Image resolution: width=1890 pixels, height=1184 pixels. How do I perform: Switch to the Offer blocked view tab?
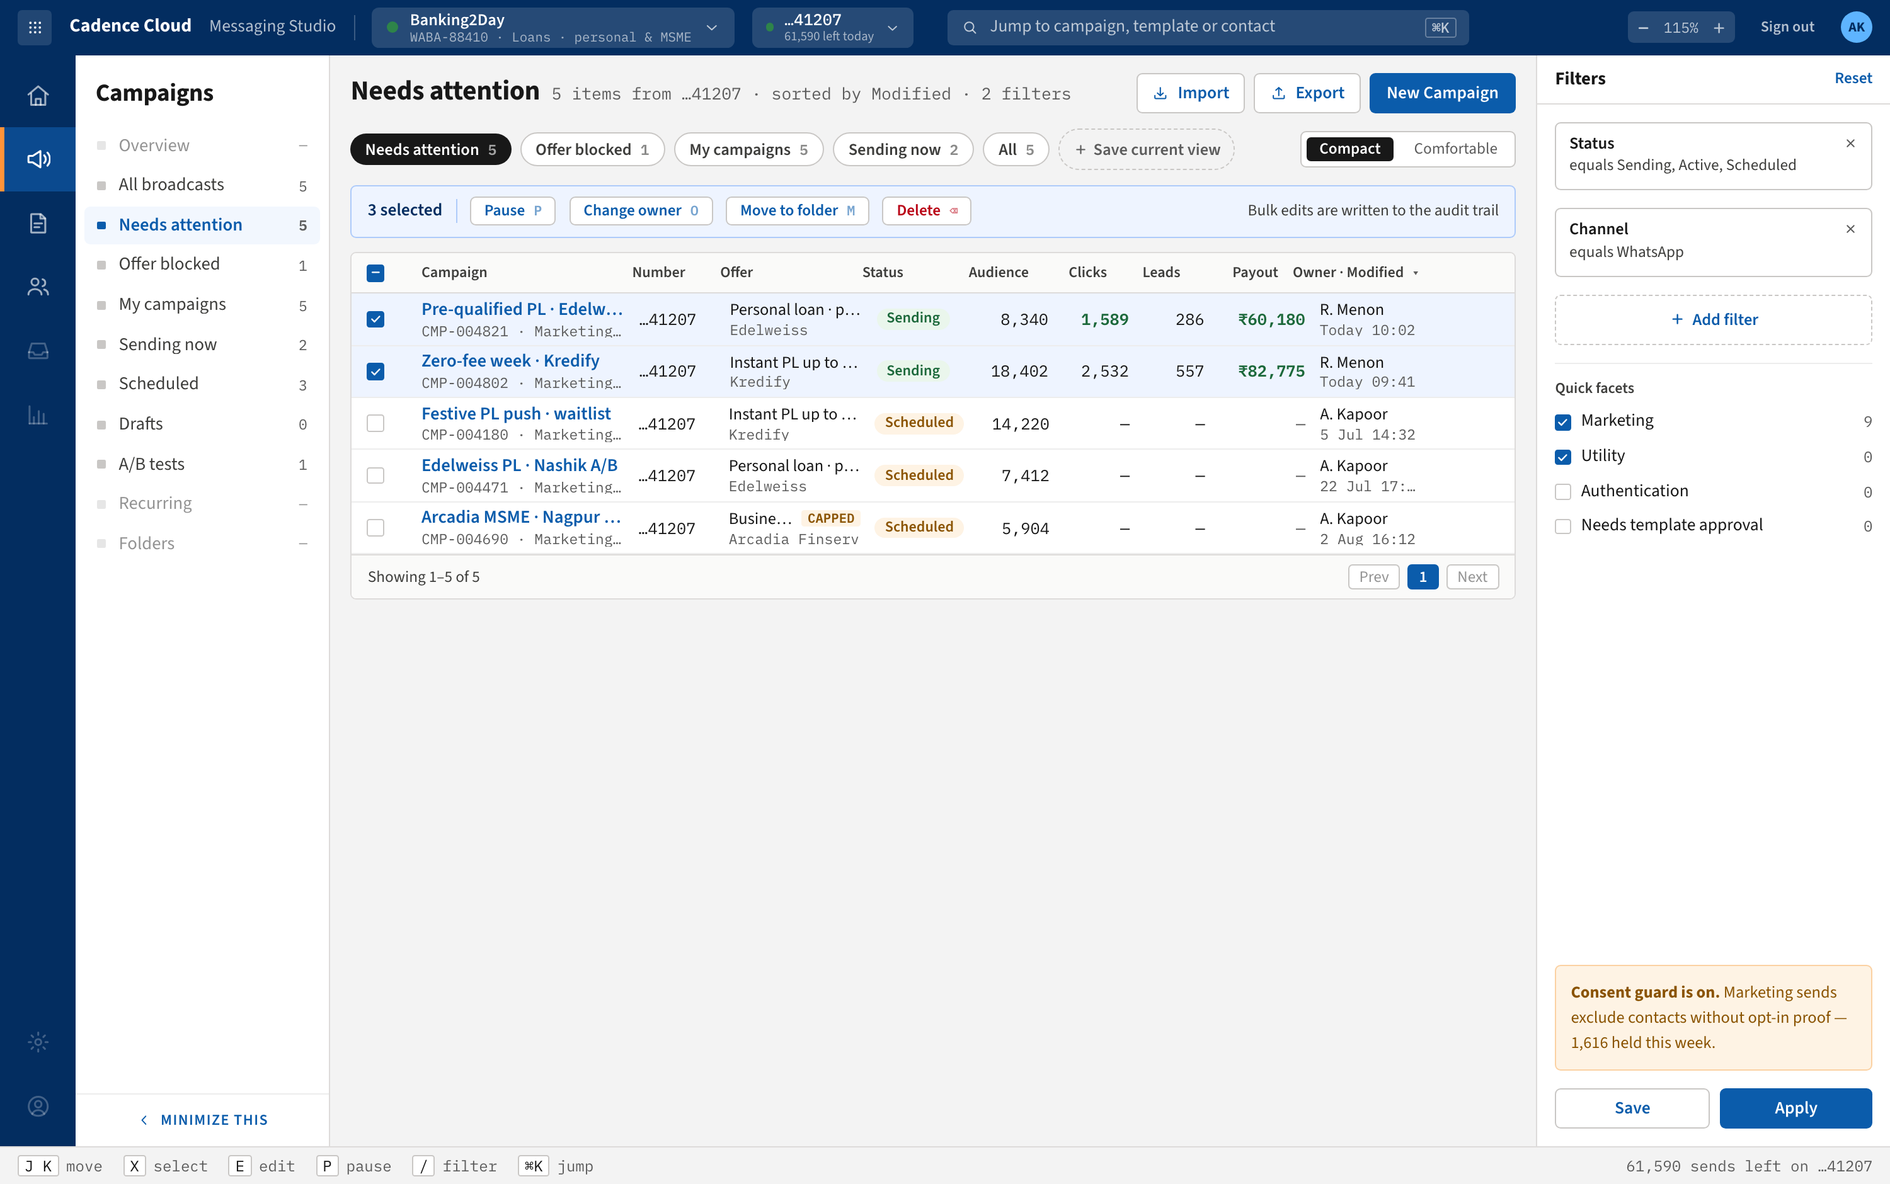[x=592, y=149]
